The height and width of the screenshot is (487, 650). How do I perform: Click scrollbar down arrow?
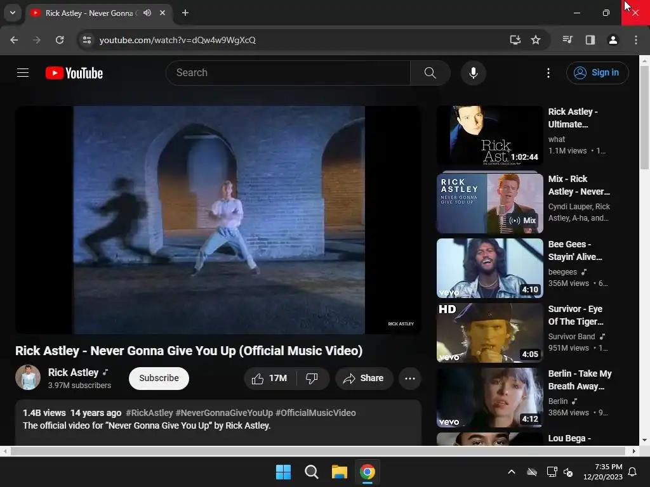644,440
